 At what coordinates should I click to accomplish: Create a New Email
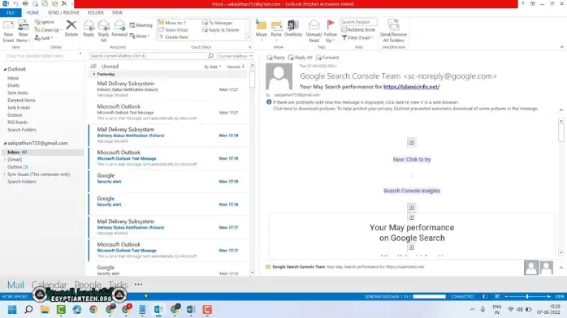8,31
